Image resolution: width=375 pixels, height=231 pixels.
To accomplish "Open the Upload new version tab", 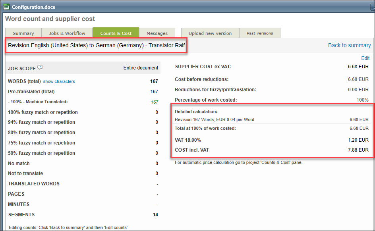I will (210, 33).
